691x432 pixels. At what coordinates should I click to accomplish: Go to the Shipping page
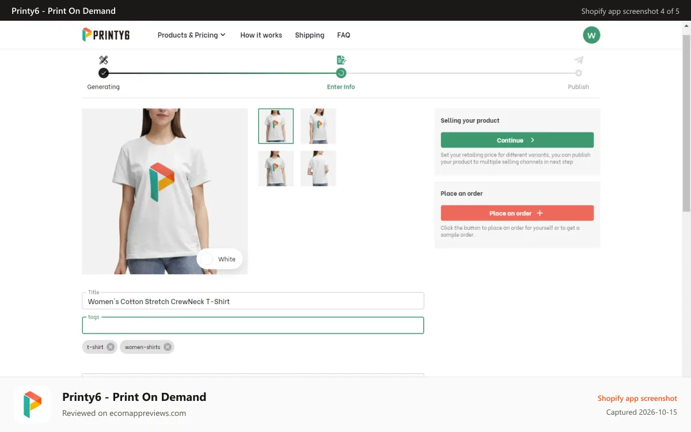[309, 35]
